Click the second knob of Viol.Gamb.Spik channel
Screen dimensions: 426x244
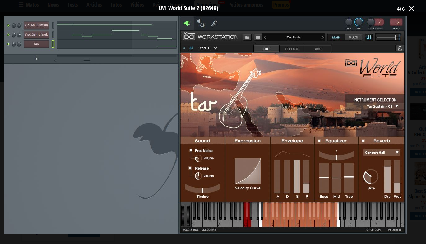click(19, 35)
